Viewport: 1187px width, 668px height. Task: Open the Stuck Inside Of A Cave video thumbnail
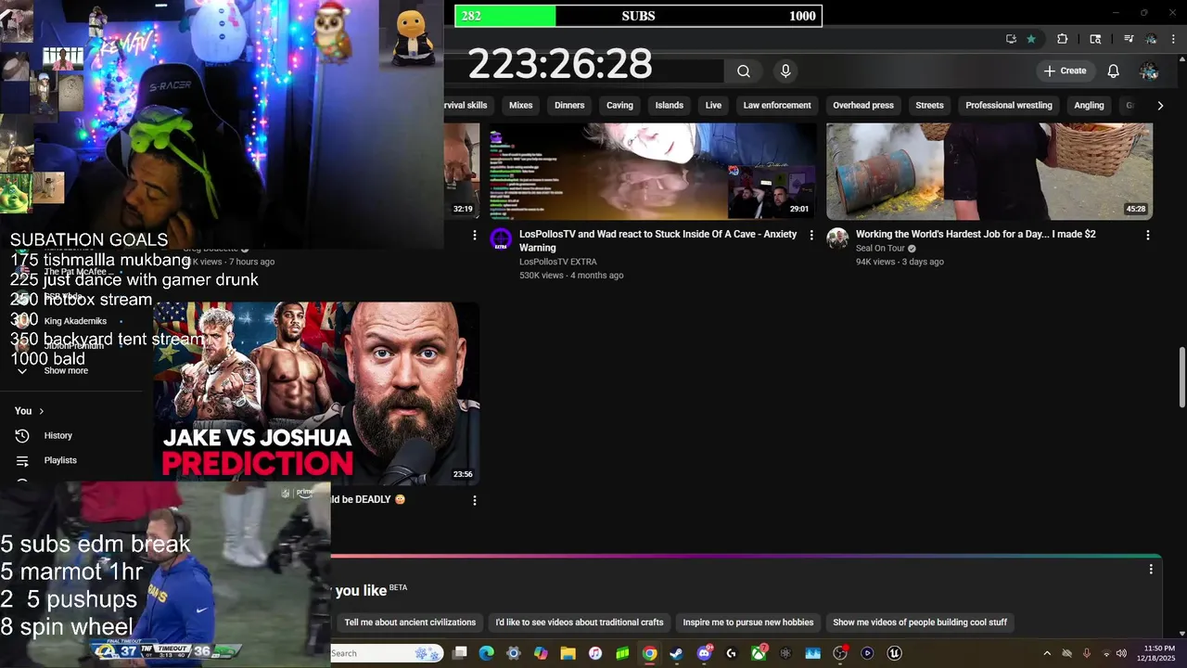(x=653, y=172)
